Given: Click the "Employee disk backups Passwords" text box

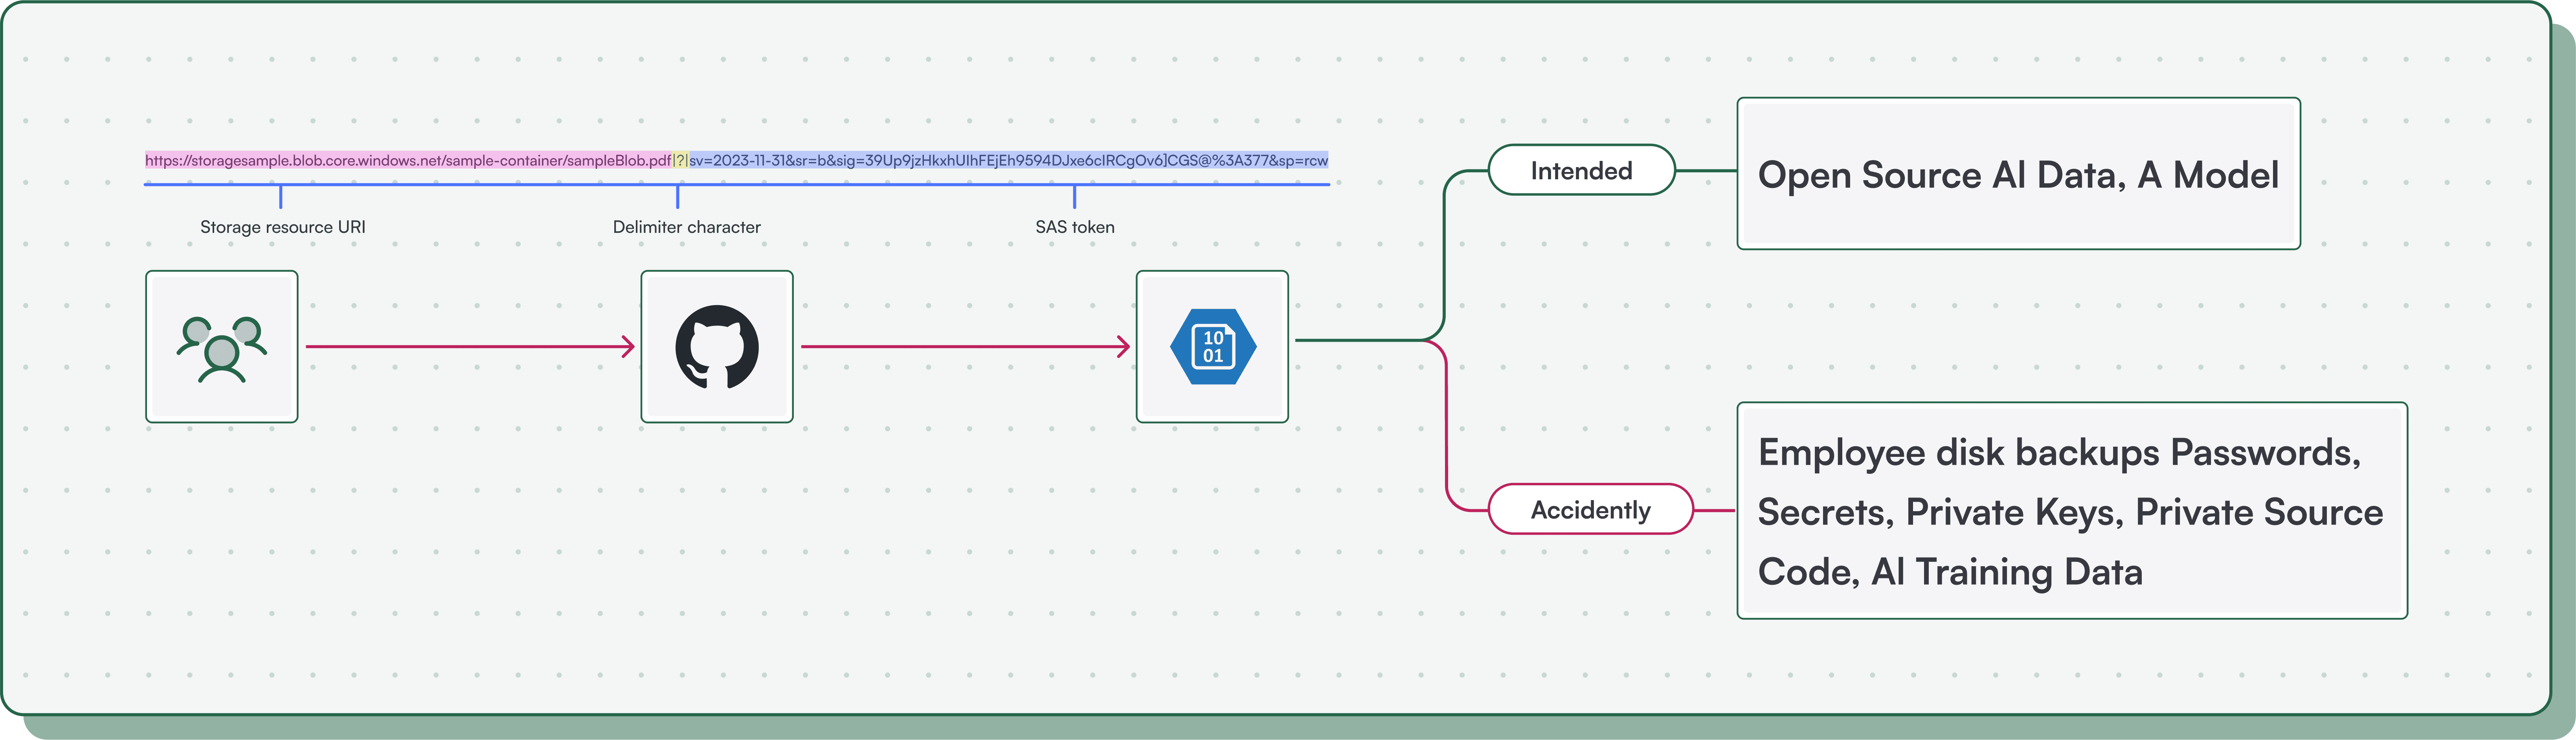Looking at the screenshot, I should 2072,511.
